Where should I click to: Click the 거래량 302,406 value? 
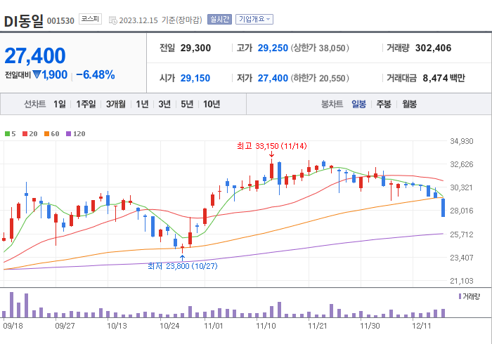[x=433, y=48]
